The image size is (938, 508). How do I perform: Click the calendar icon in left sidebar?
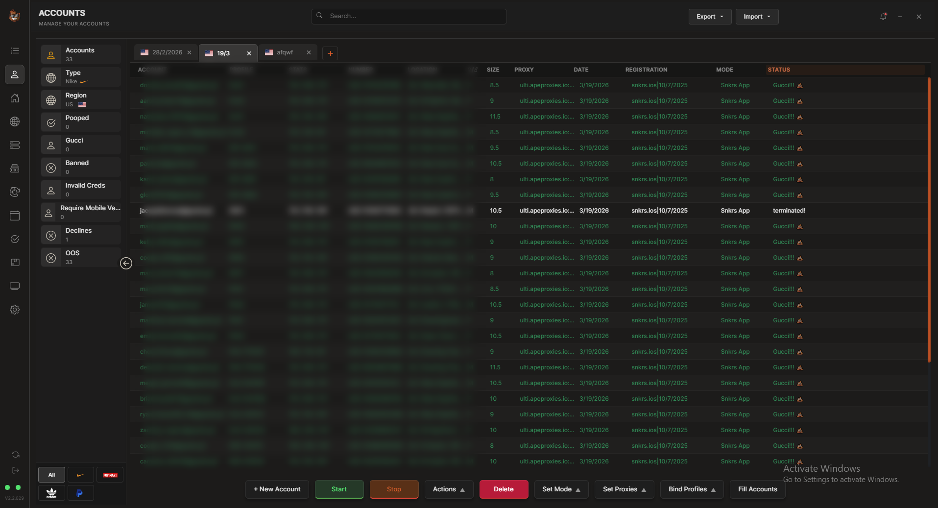pyautogui.click(x=15, y=216)
